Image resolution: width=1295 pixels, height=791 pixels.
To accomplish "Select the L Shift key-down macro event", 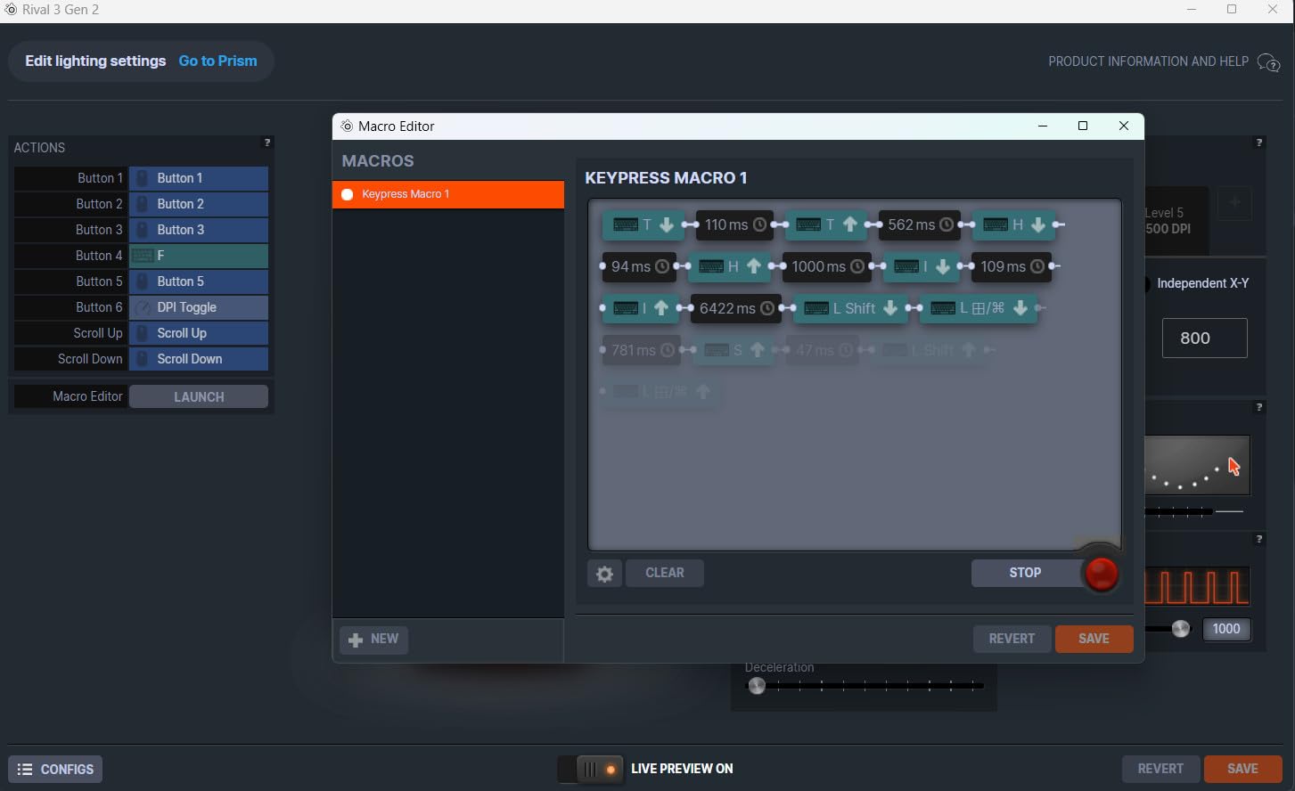I will (850, 308).
